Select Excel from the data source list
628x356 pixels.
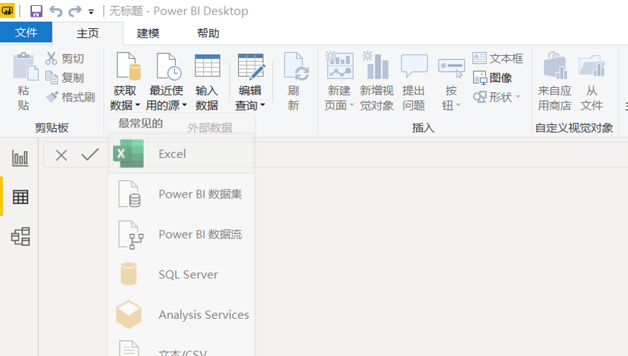click(182, 154)
